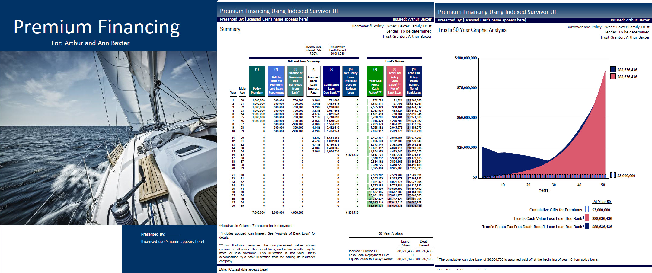Click the Presented By link

[153, 234]
